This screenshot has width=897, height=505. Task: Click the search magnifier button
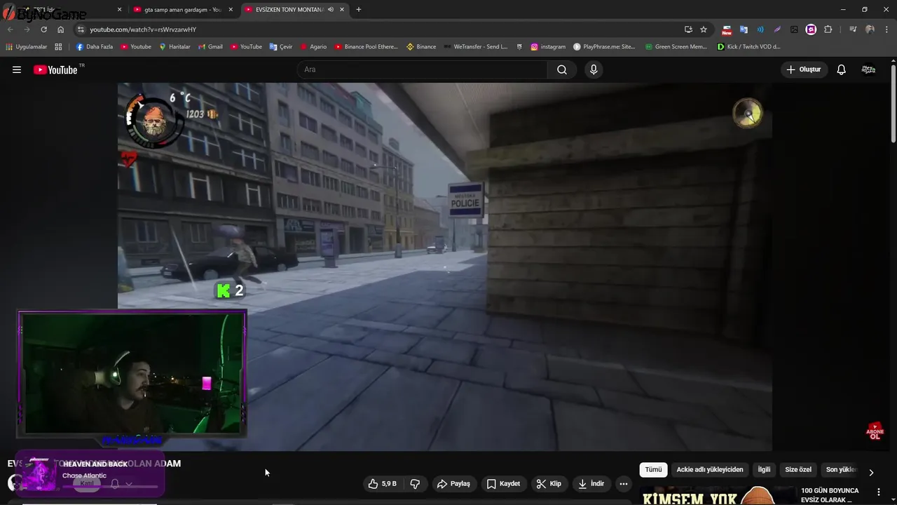click(x=562, y=69)
